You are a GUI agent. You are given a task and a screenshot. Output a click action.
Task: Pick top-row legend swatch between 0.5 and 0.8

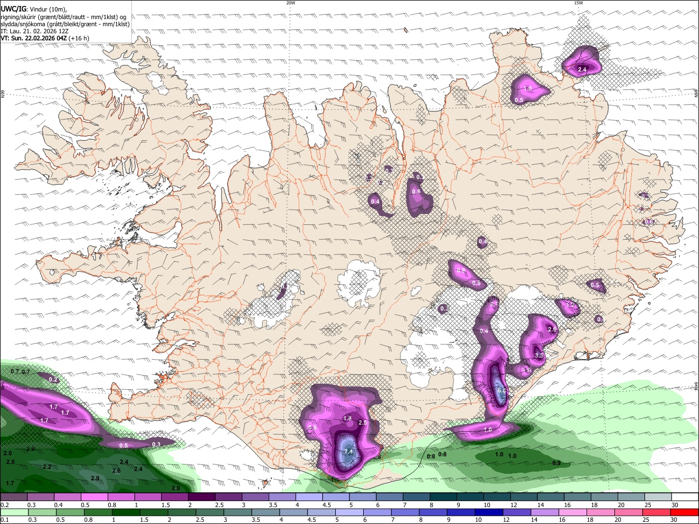(94, 498)
